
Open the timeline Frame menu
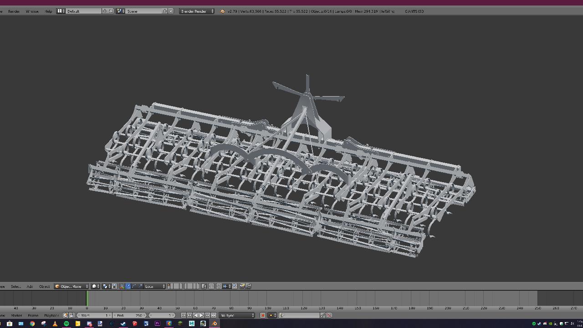click(x=33, y=315)
